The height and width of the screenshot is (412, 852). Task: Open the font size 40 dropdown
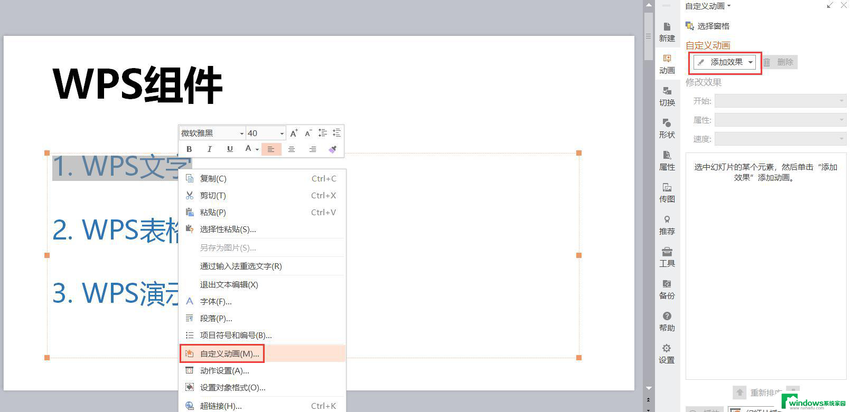tap(282, 133)
